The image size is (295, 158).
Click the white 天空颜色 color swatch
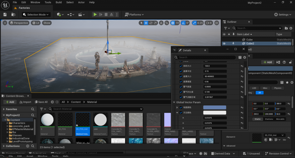(x=215, y=113)
